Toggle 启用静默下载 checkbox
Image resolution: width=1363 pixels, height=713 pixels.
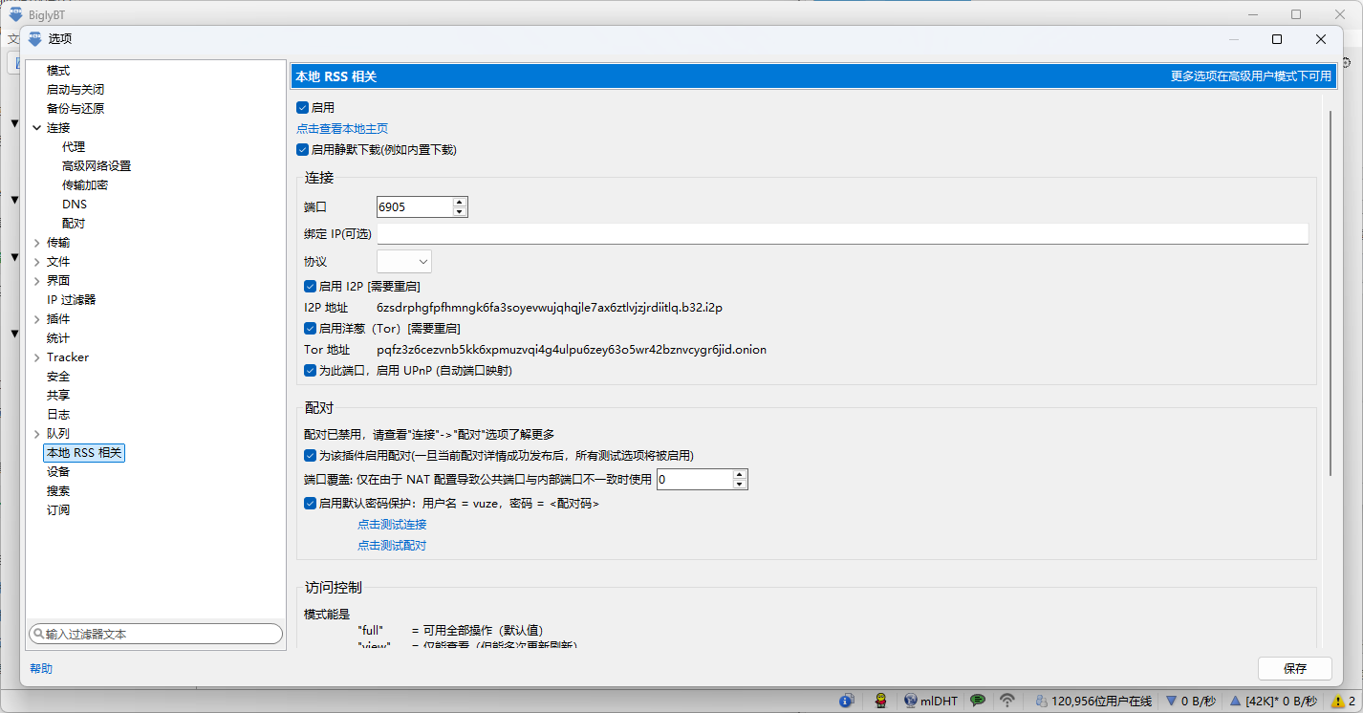tap(302, 150)
